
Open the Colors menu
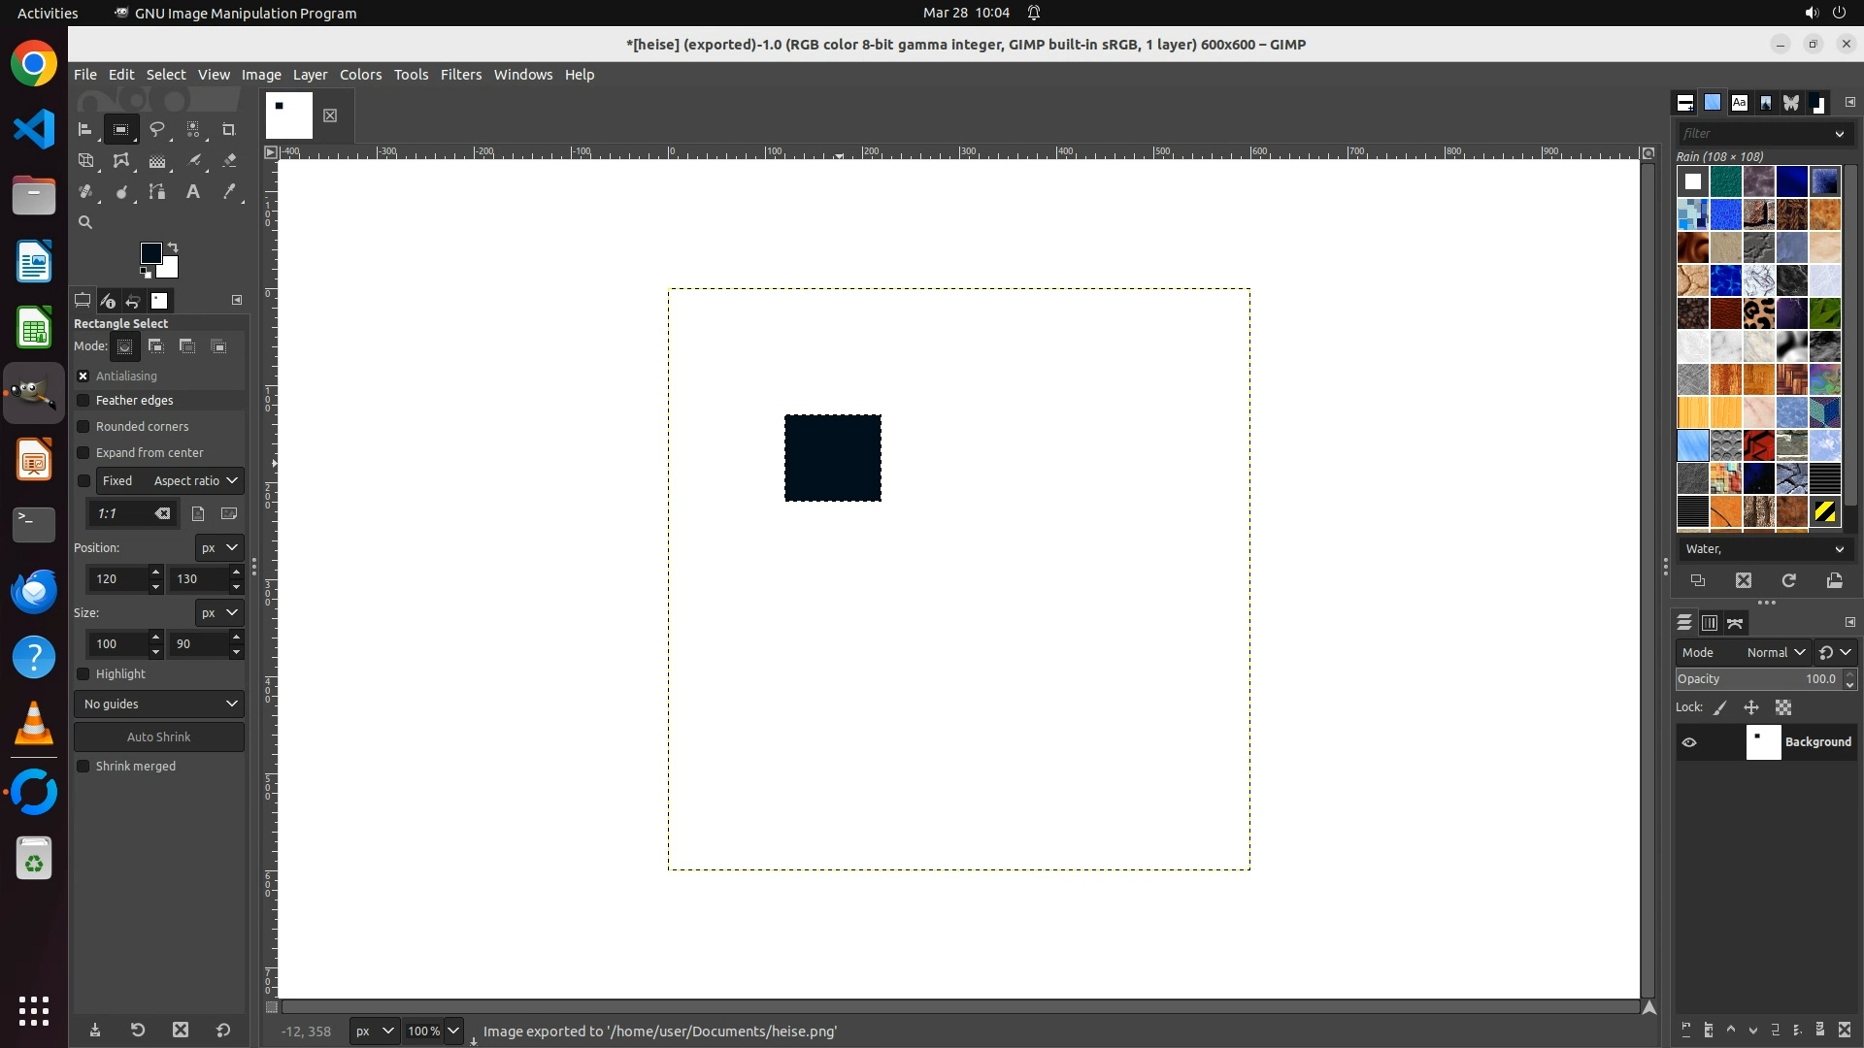[360, 75]
